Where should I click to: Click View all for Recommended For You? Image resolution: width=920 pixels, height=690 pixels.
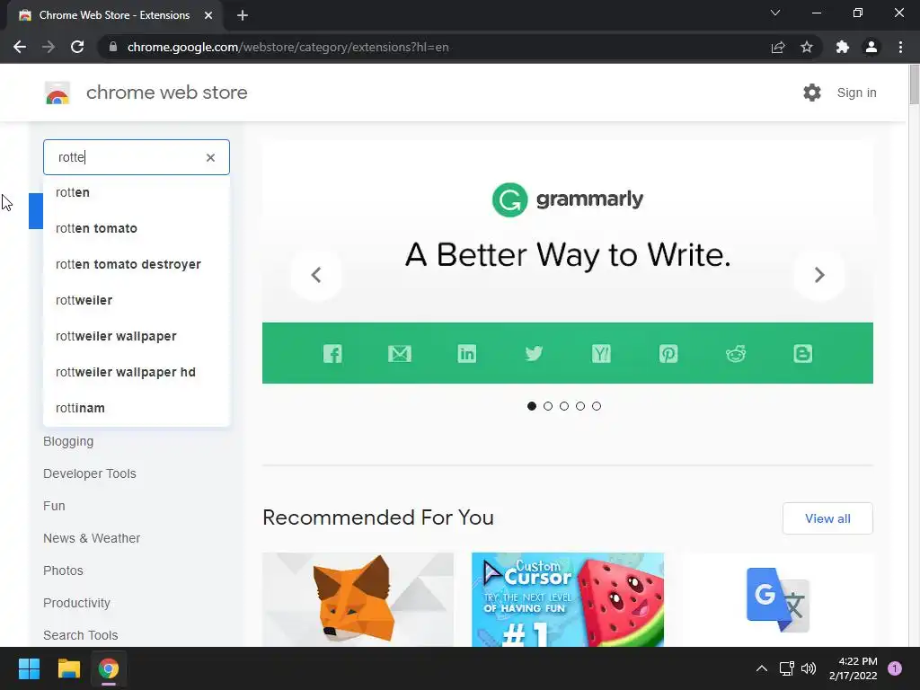[827, 518]
